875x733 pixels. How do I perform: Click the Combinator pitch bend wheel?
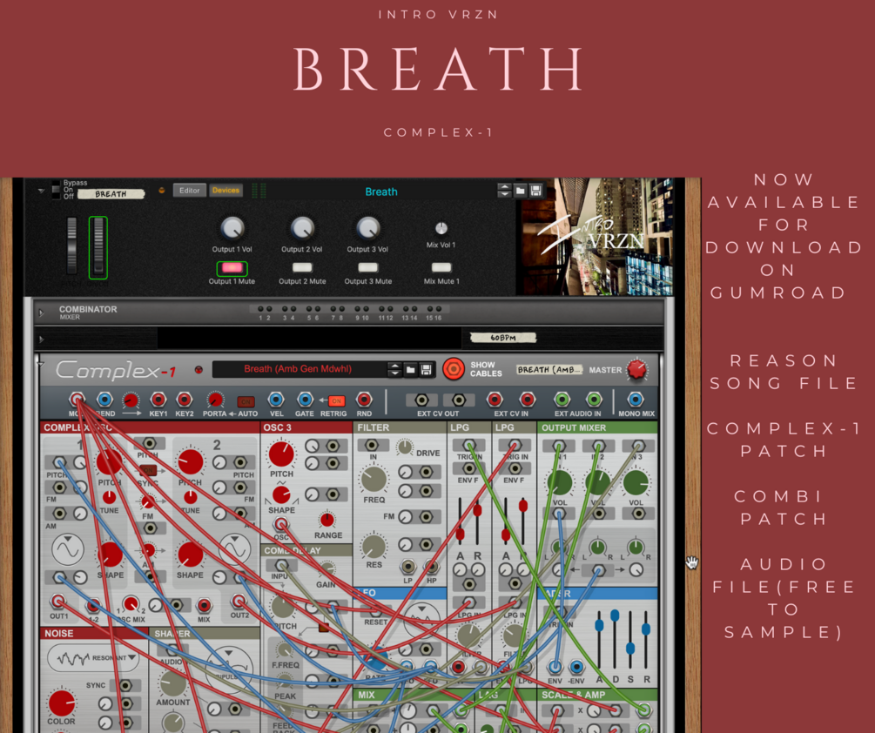click(71, 246)
